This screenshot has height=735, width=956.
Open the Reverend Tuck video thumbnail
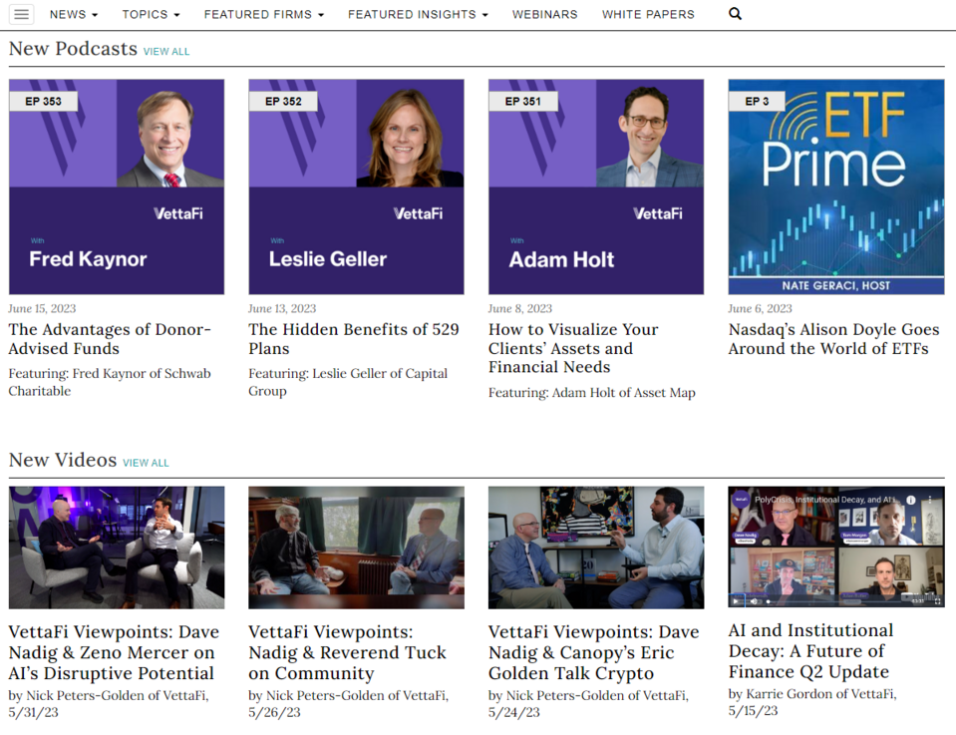coord(356,548)
